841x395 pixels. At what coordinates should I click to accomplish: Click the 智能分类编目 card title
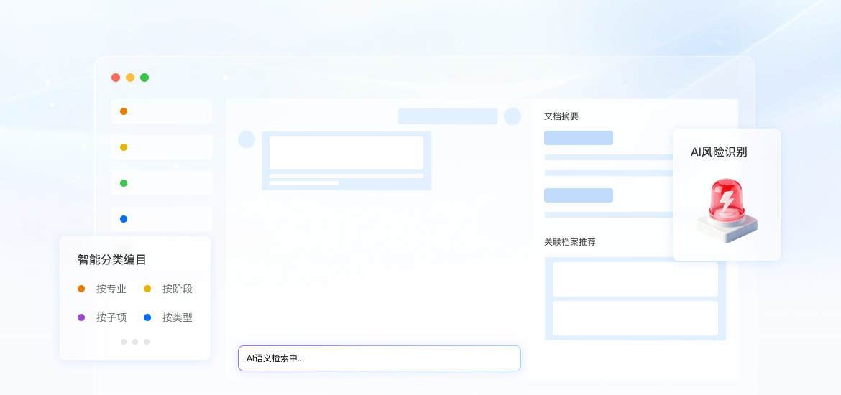click(112, 260)
